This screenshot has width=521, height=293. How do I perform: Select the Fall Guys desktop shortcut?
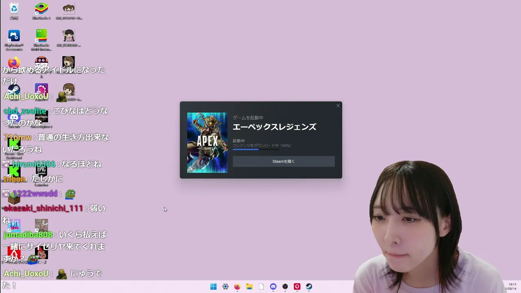pos(14,225)
